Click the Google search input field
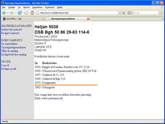The width and height of the screenshot is (165, 124). pyautogui.click(x=146, y=13)
